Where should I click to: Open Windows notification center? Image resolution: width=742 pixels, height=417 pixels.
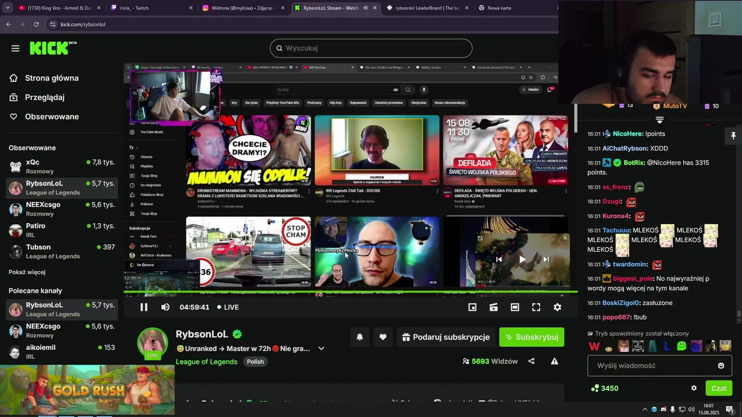click(730, 409)
